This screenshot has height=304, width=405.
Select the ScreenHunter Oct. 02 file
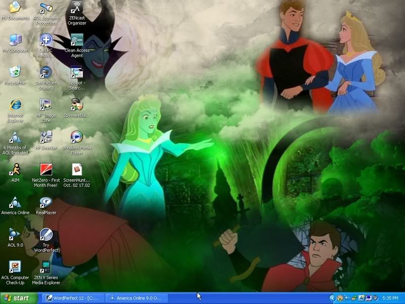coord(76,170)
